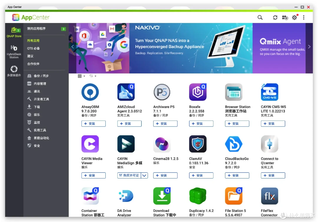Screen dimensions: 318x222
Task: Select QNAP Store in left rail
Action: (14, 32)
